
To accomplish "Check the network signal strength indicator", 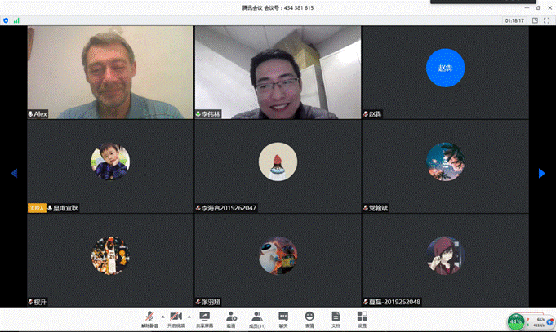I will coord(16,20).
